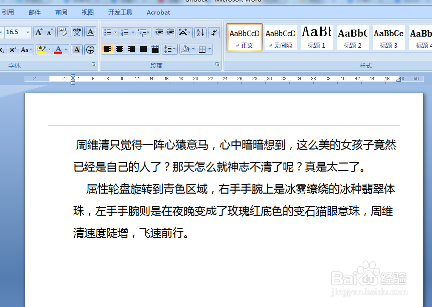Toggle Align Text Left
The width and height of the screenshot is (432, 307).
point(107,49)
